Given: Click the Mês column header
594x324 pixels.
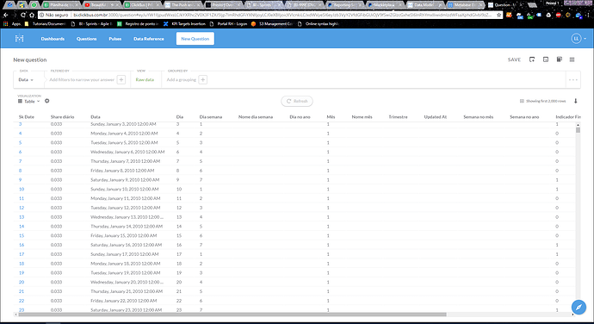Looking at the screenshot, I should 331,117.
